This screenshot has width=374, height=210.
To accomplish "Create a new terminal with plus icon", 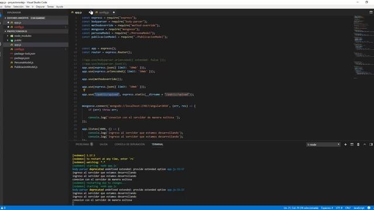I will pyautogui.click(x=345, y=145).
